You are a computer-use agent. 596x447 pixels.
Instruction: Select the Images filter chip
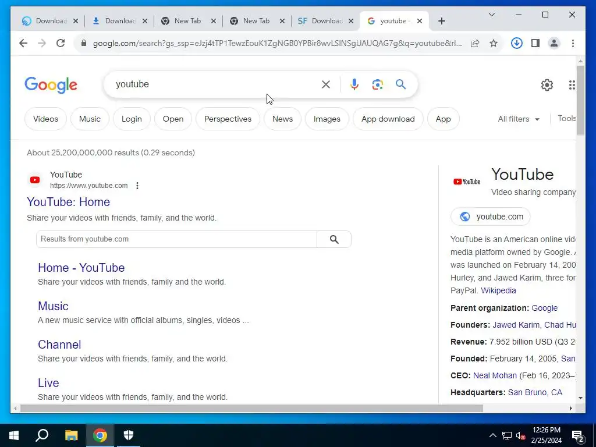point(327,119)
